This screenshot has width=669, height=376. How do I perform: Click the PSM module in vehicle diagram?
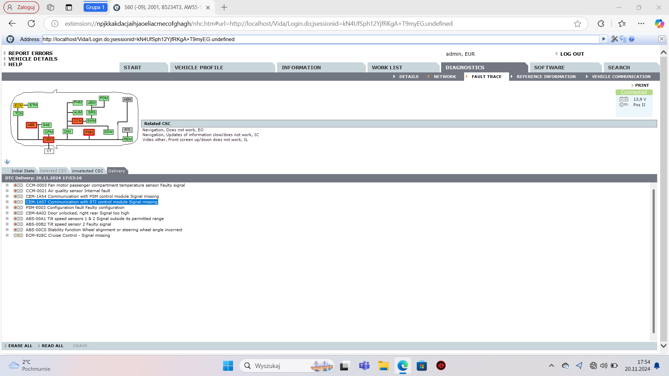point(89,132)
